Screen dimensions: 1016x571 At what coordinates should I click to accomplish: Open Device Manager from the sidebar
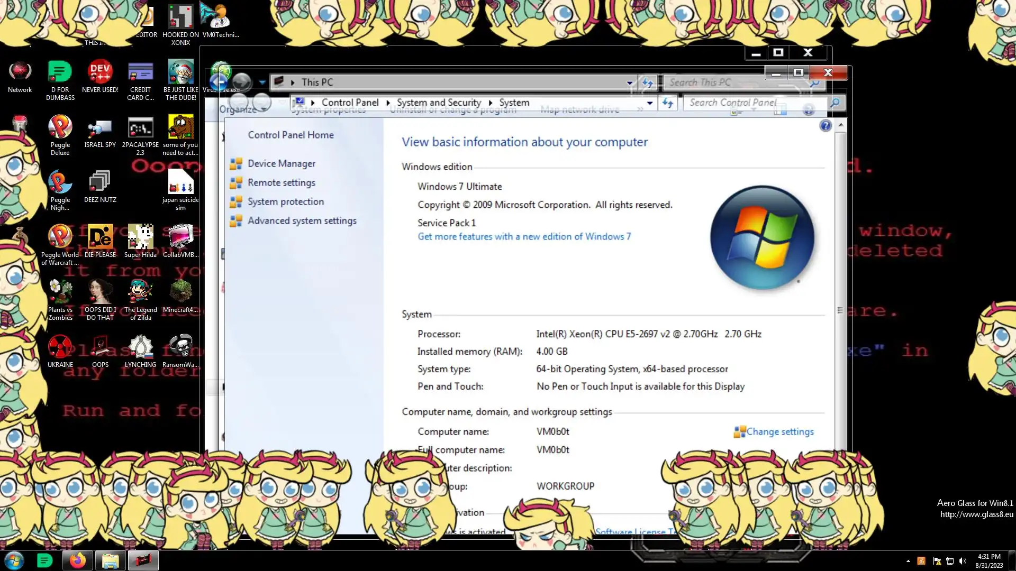click(x=281, y=164)
